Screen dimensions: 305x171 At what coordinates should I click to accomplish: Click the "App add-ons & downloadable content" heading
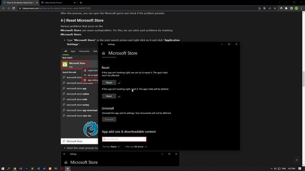(129, 132)
